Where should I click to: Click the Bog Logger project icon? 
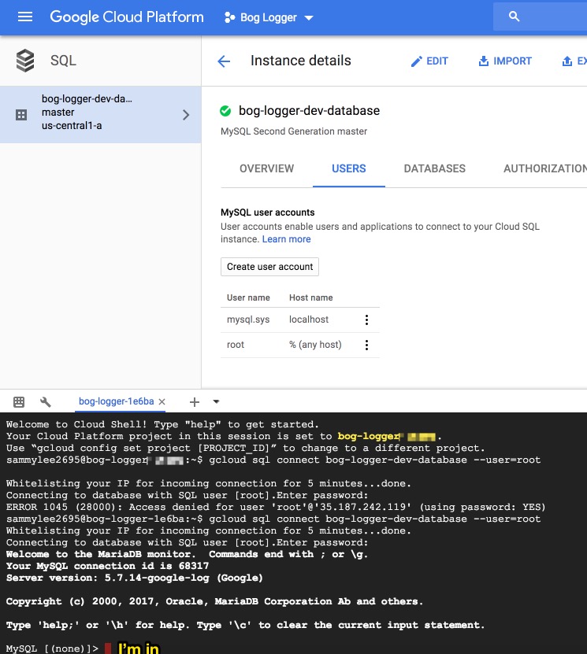point(229,17)
